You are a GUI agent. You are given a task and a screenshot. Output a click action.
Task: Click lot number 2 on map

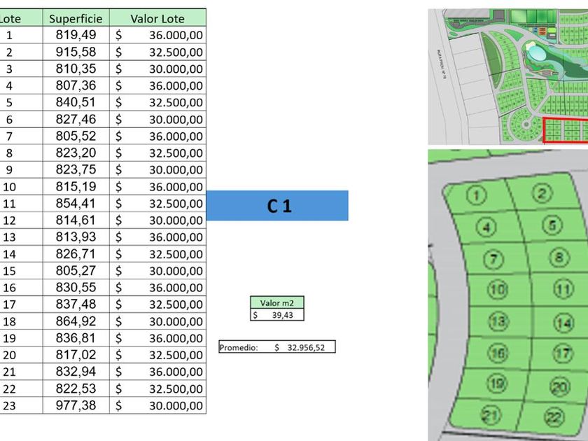click(x=542, y=193)
